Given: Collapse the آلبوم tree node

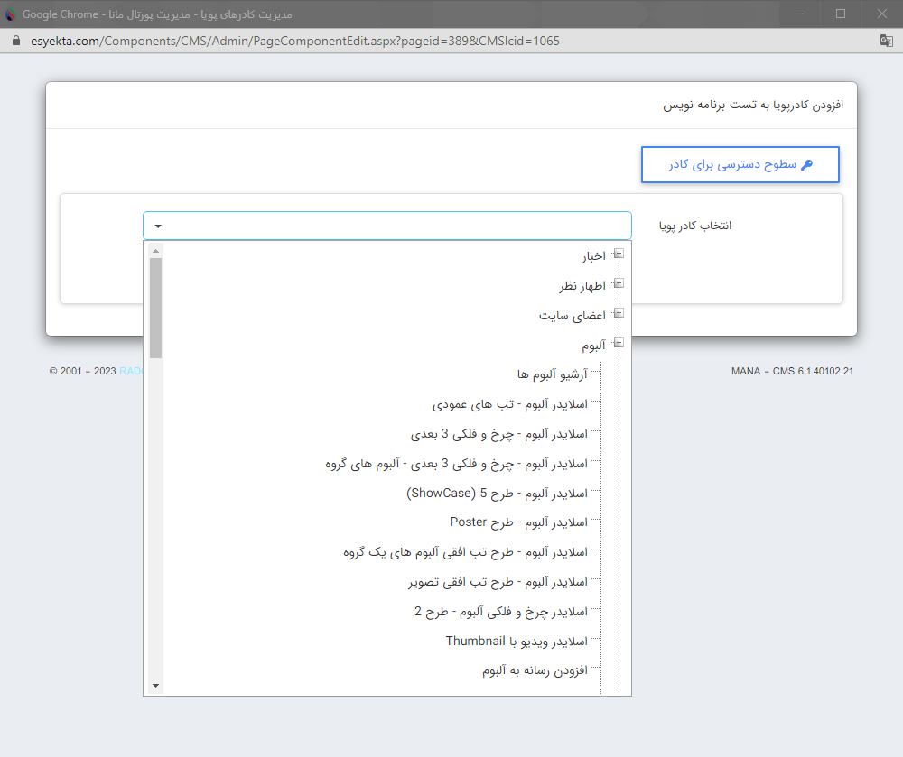Looking at the screenshot, I should (619, 343).
